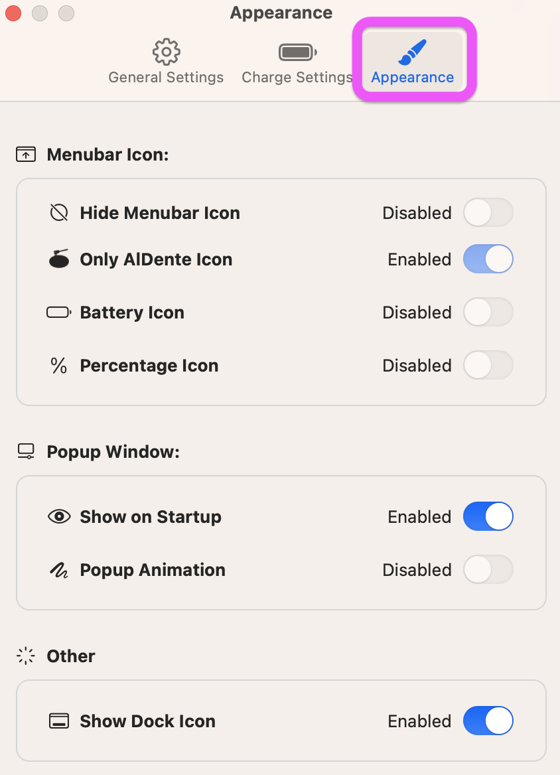
Task: Click the battery outline icon in list
Action: pos(59,313)
